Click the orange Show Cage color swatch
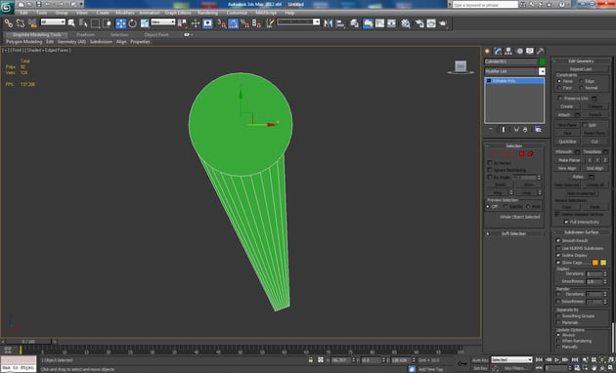This screenshot has height=373, width=616. [595, 263]
